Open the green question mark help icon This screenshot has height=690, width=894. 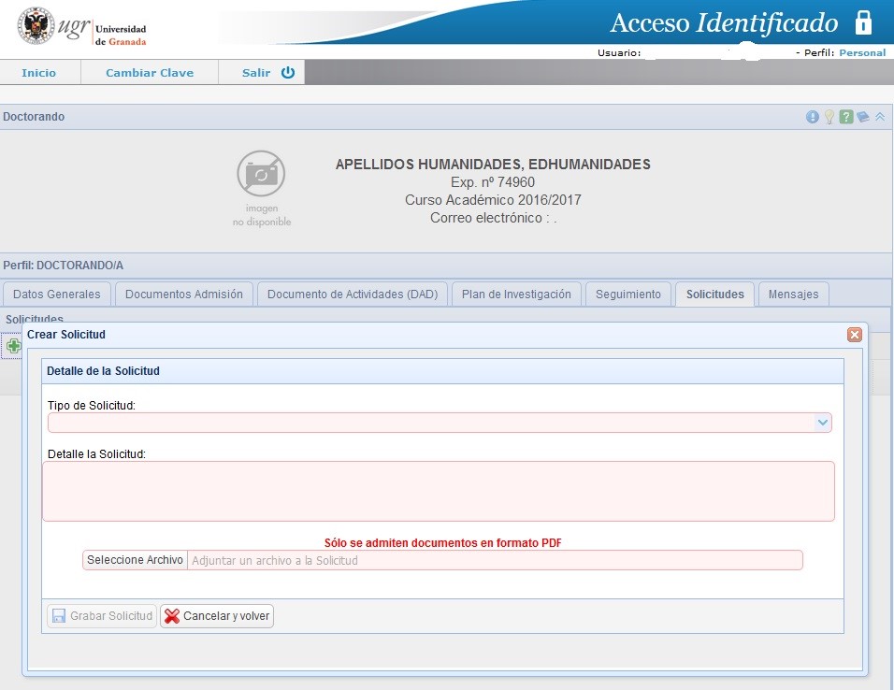(845, 117)
